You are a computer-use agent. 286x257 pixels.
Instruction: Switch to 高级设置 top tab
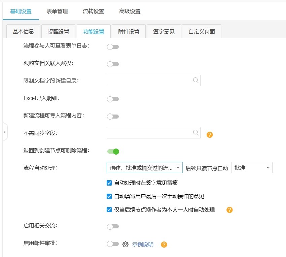tap(130, 11)
